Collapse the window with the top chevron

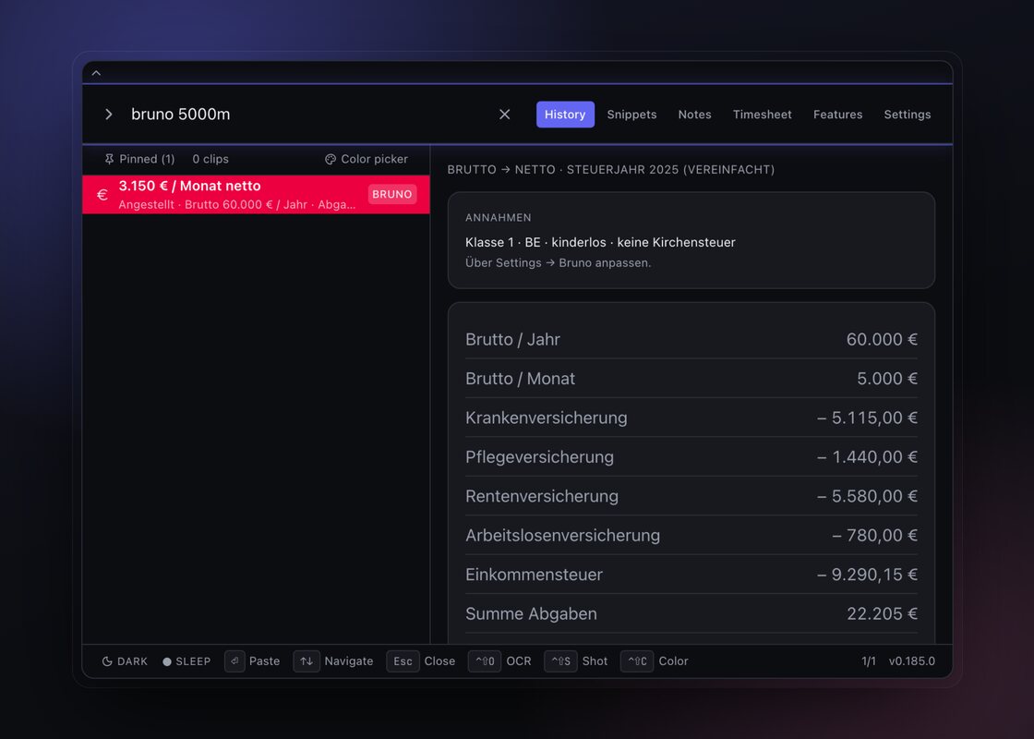point(96,73)
